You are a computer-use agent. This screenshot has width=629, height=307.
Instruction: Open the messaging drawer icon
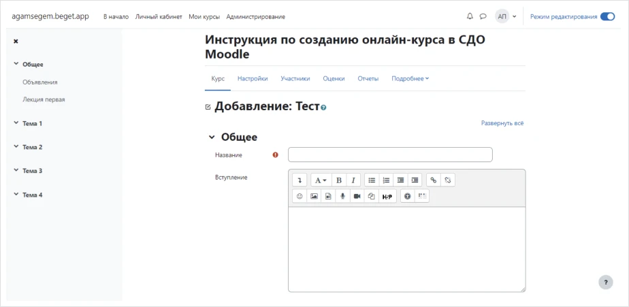click(x=483, y=16)
